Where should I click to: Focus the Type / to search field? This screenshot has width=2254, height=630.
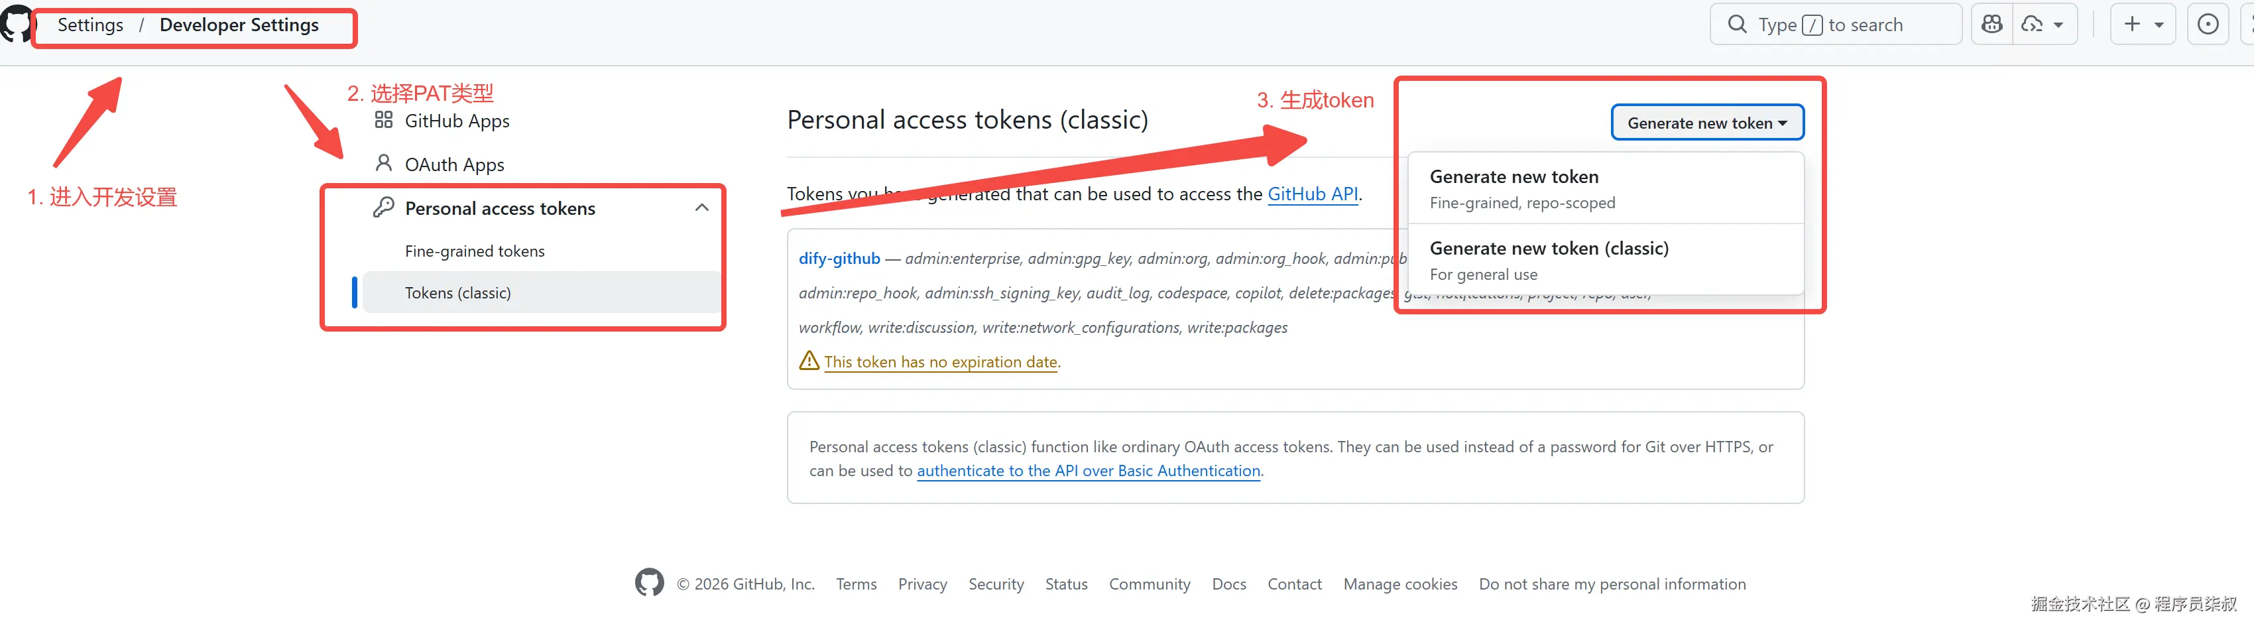click(1846, 25)
